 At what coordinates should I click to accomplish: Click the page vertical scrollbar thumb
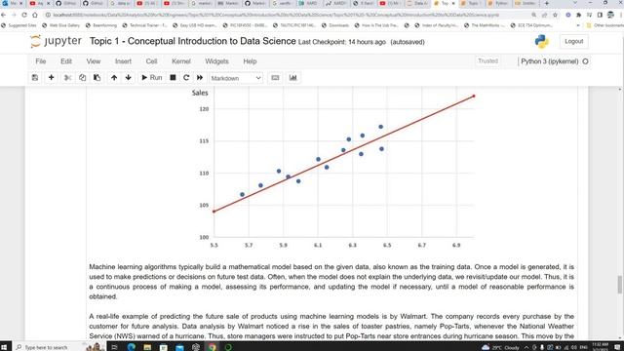tap(620, 285)
